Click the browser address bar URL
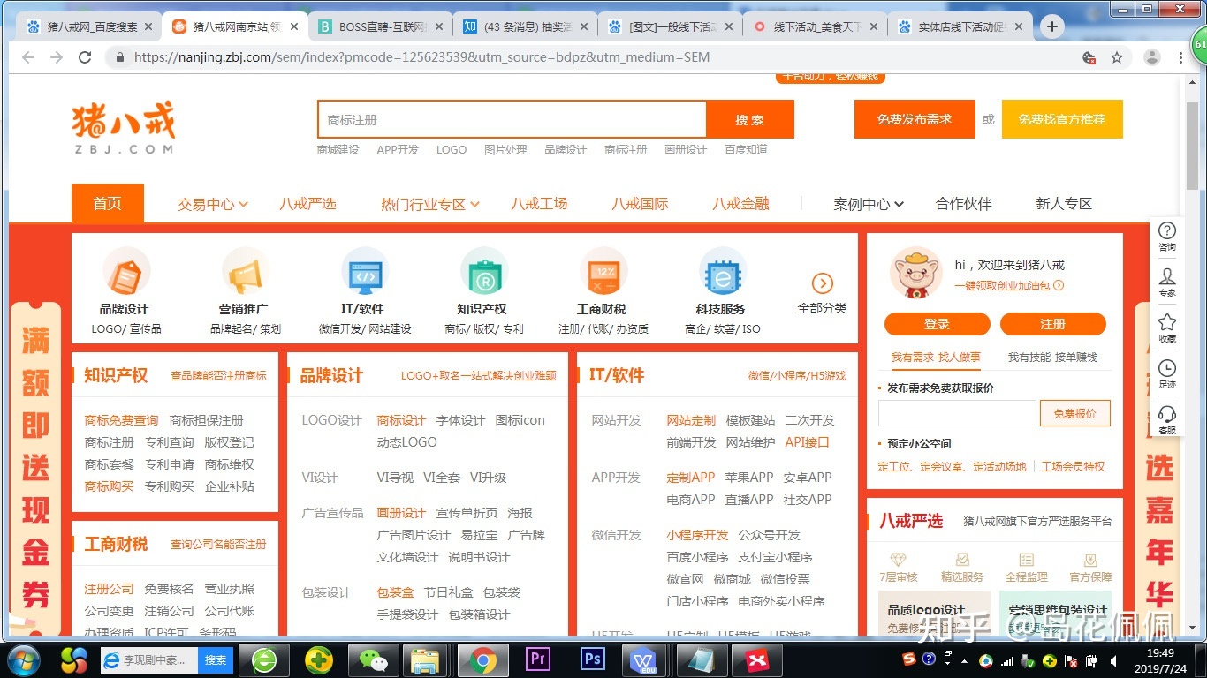This screenshot has height=678, width=1207. tap(421, 57)
